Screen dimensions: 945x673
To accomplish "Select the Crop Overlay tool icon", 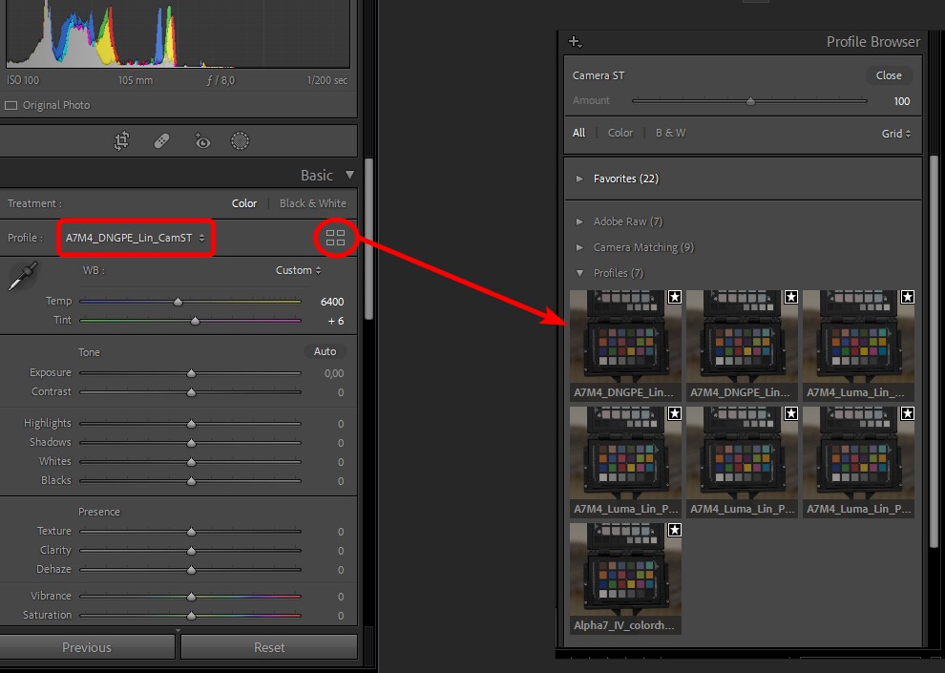I will [x=121, y=141].
